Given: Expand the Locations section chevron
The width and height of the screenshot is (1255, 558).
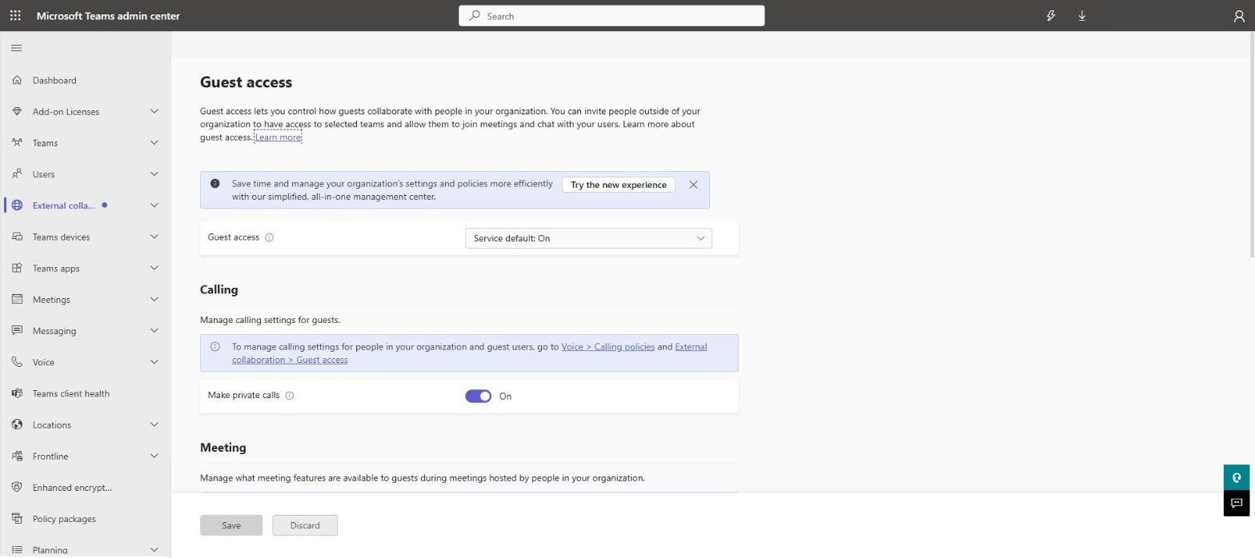Looking at the screenshot, I should (154, 424).
